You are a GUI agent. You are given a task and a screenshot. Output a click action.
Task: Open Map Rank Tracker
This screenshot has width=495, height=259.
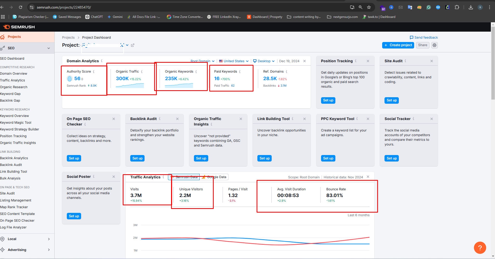pyautogui.click(x=14, y=207)
